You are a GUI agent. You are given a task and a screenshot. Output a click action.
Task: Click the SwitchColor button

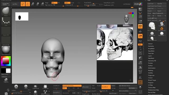click(6, 74)
